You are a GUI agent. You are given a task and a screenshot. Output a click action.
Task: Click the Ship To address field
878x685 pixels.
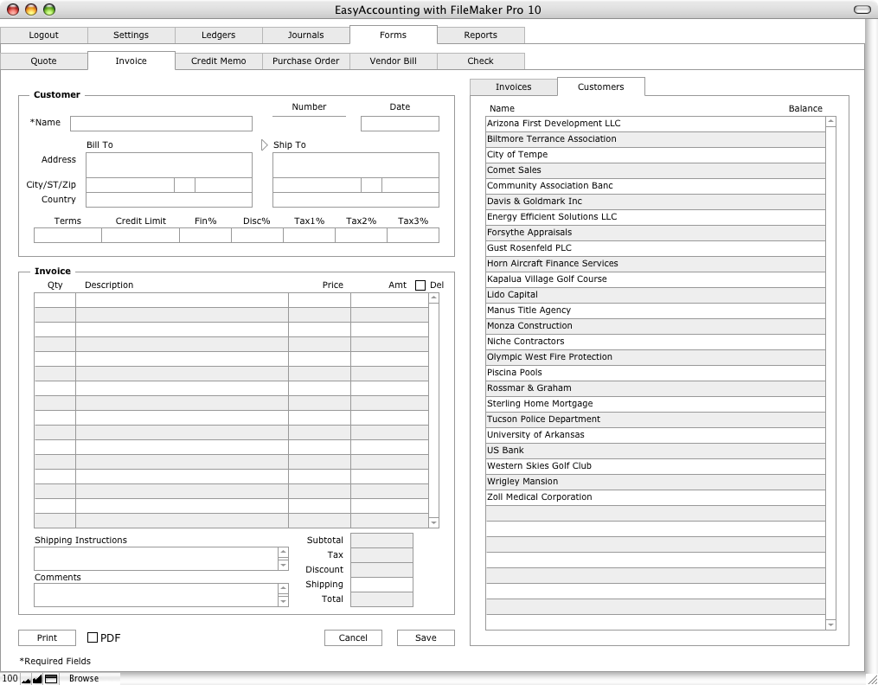click(x=356, y=165)
